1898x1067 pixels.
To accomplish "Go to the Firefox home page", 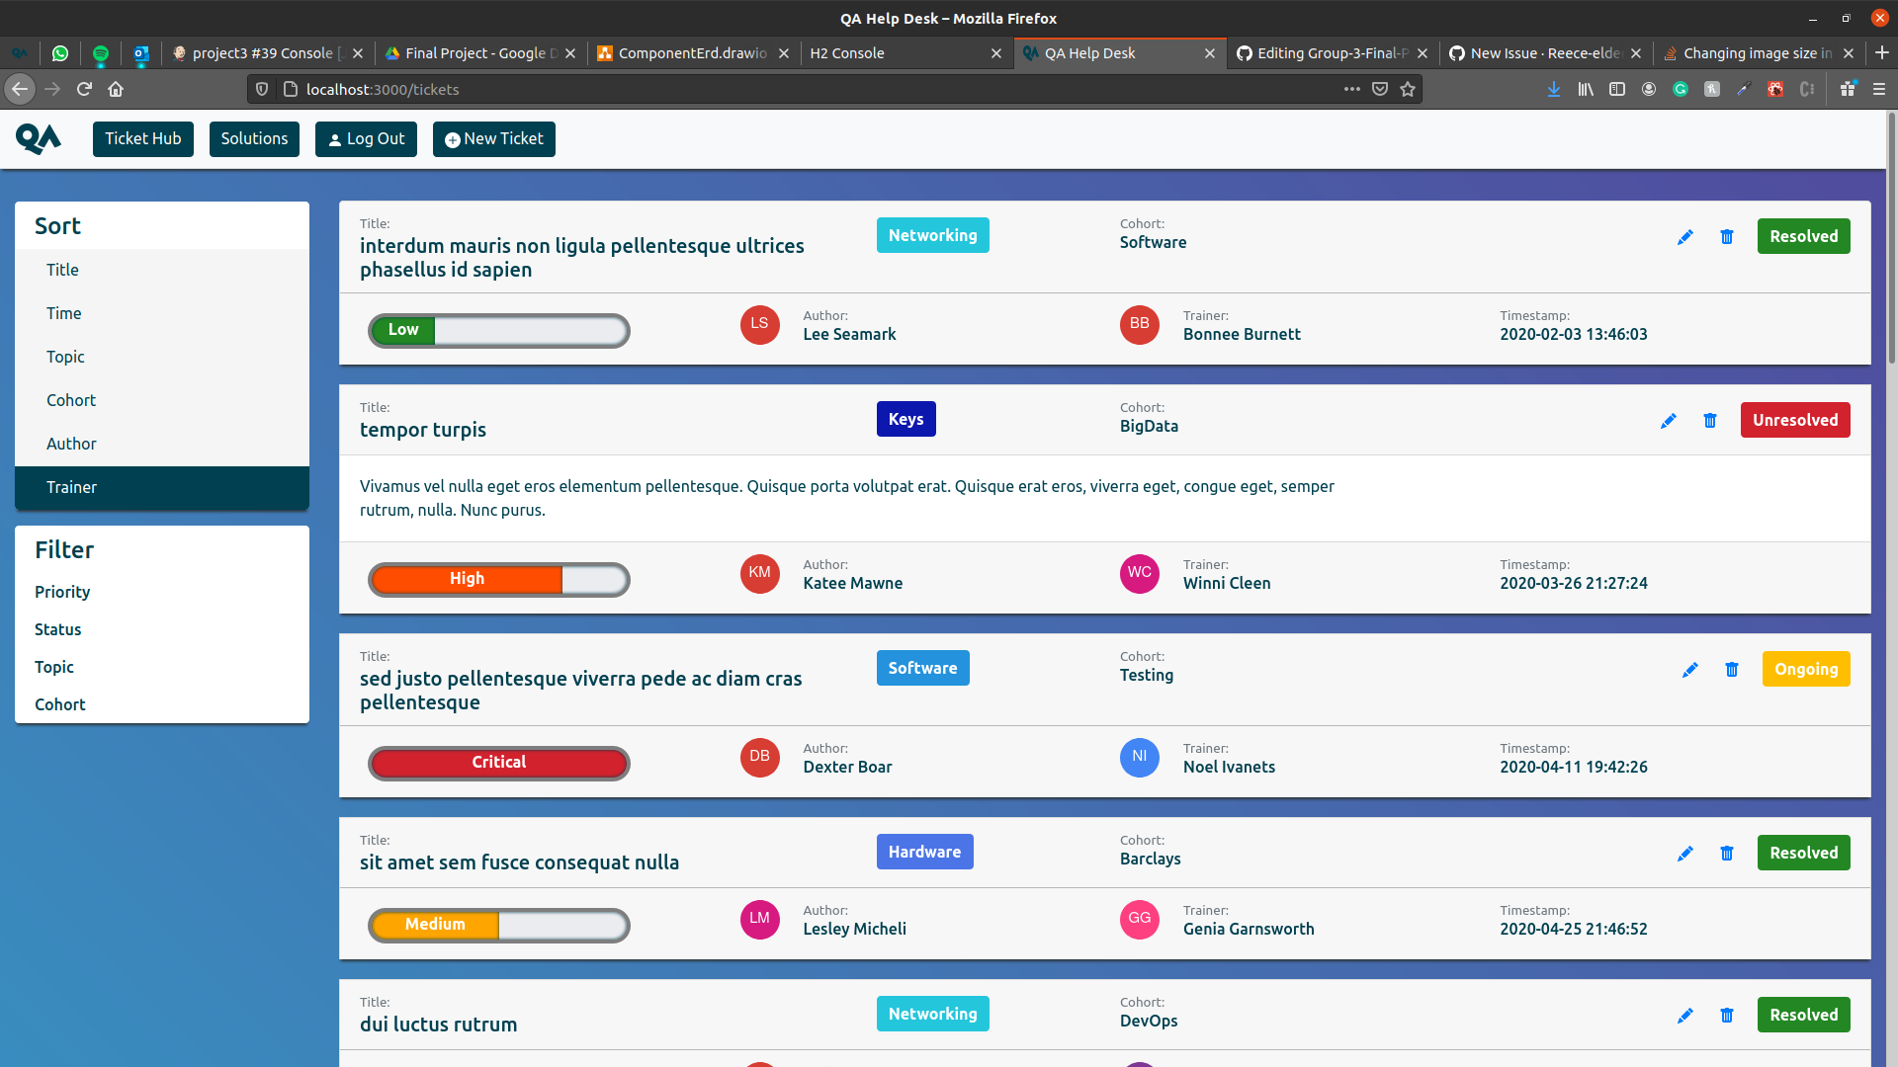I will [x=116, y=89].
